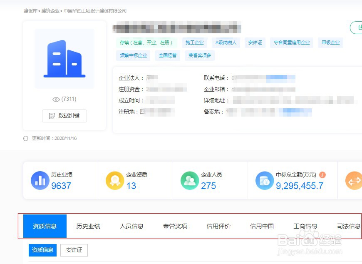This screenshot has width=362, height=264.
Task: Click the 守合同重信用企业 tag
Action: [x=291, y=42]
